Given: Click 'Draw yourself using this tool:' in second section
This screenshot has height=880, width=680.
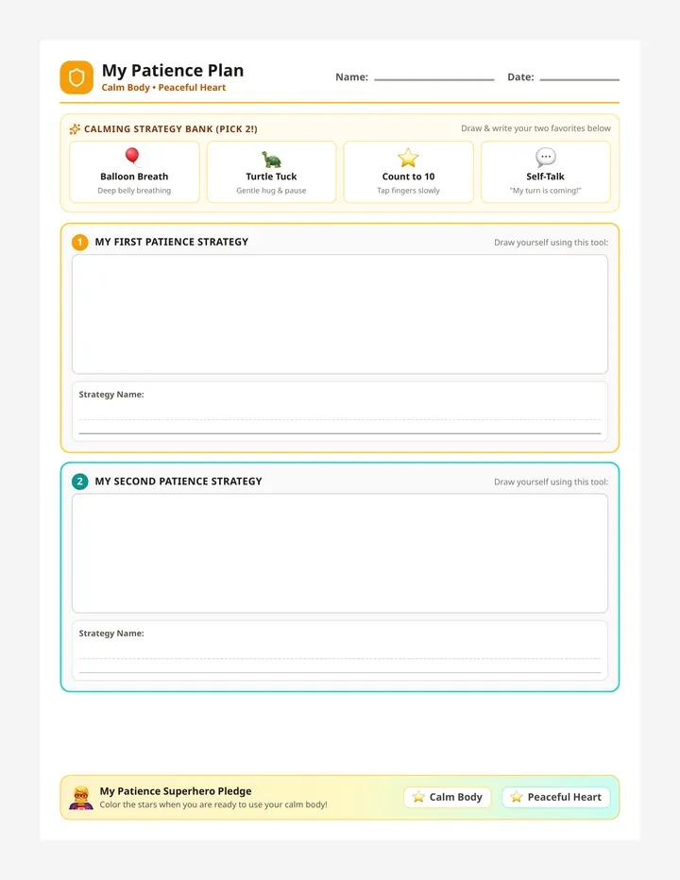Looking at the screenshot, I should pos(551,482).
